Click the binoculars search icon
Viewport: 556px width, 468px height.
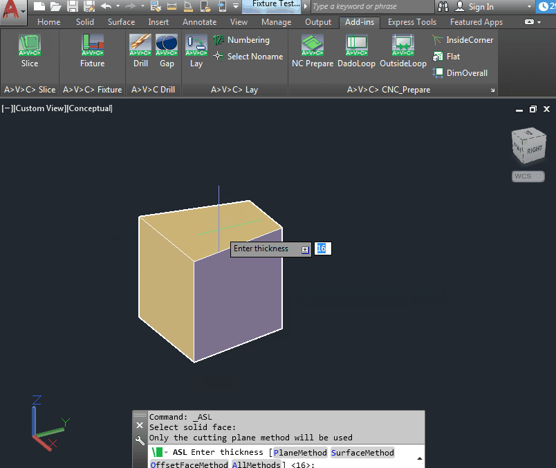pos(443,6)
